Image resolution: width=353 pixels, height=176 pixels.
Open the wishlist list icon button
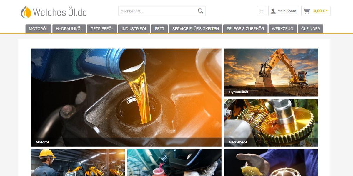pos(262,11)
